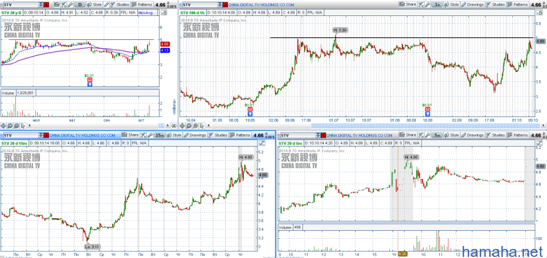
Task: Open Studies menu in the 1h chart
Action: click(x=496, y=5)
